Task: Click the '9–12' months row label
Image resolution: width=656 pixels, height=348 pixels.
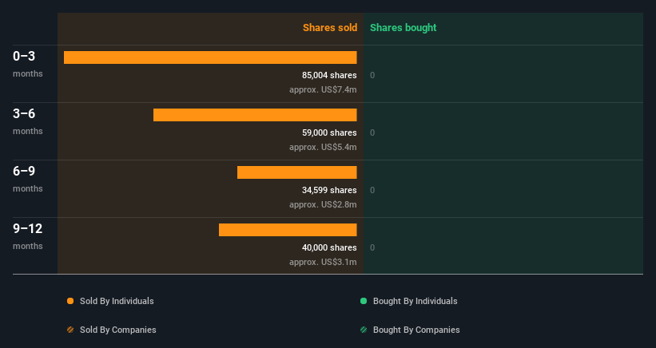Action: pos(28,228)
